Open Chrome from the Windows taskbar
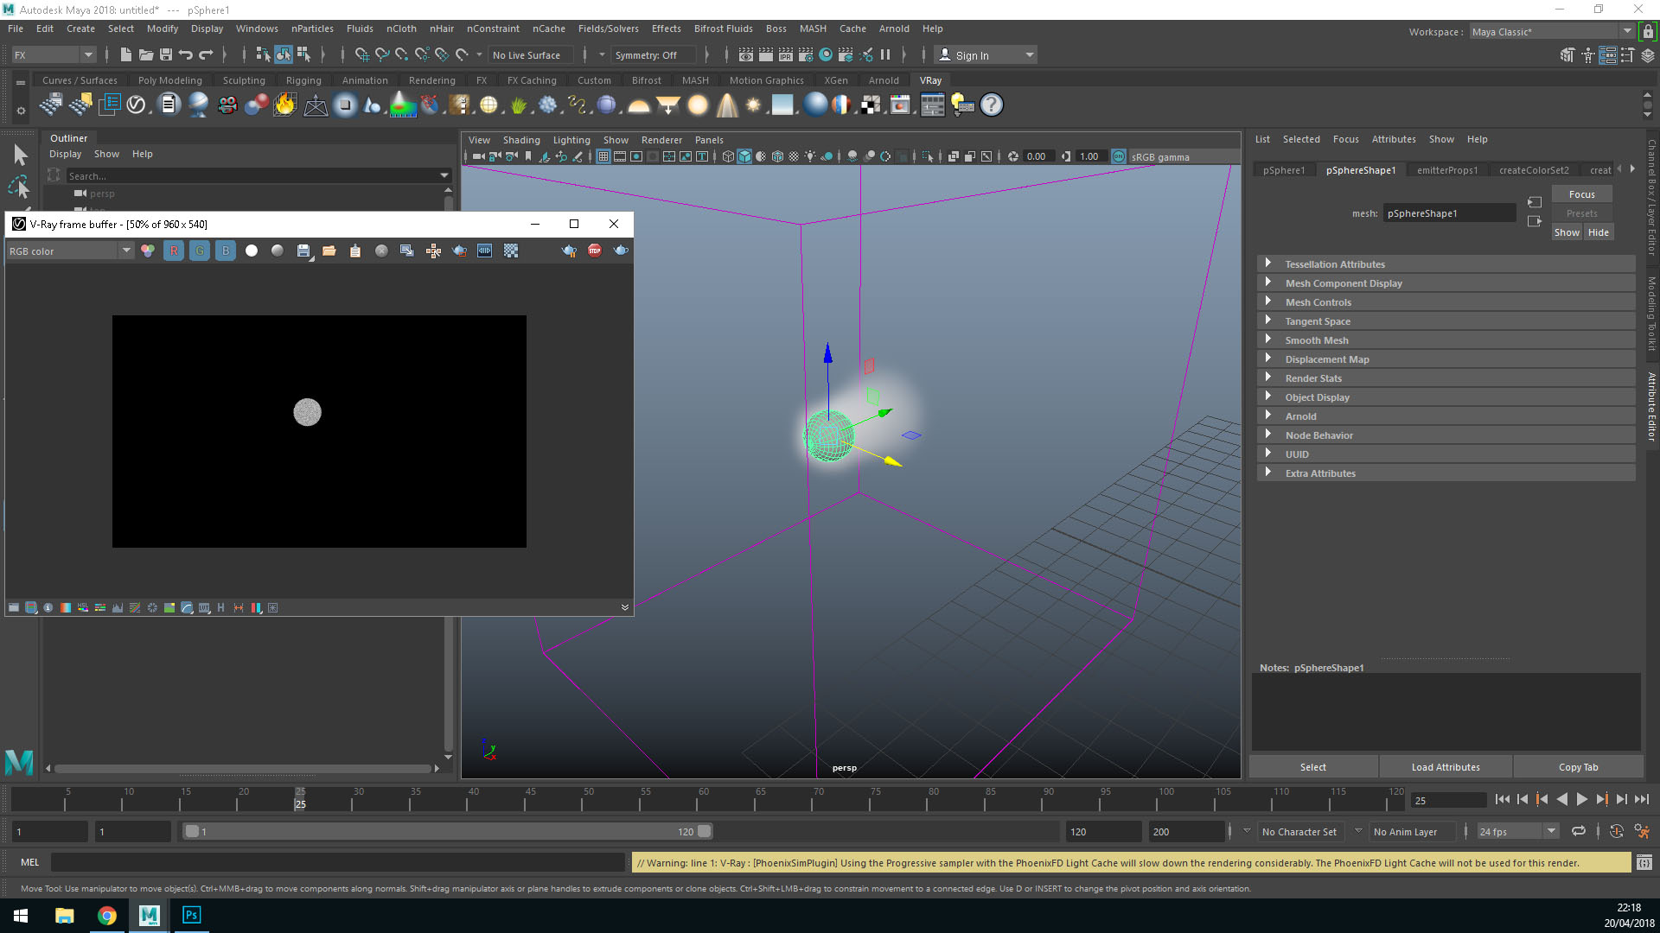Viewport: 1660px width, 933px height. click(x=107, y=915)
